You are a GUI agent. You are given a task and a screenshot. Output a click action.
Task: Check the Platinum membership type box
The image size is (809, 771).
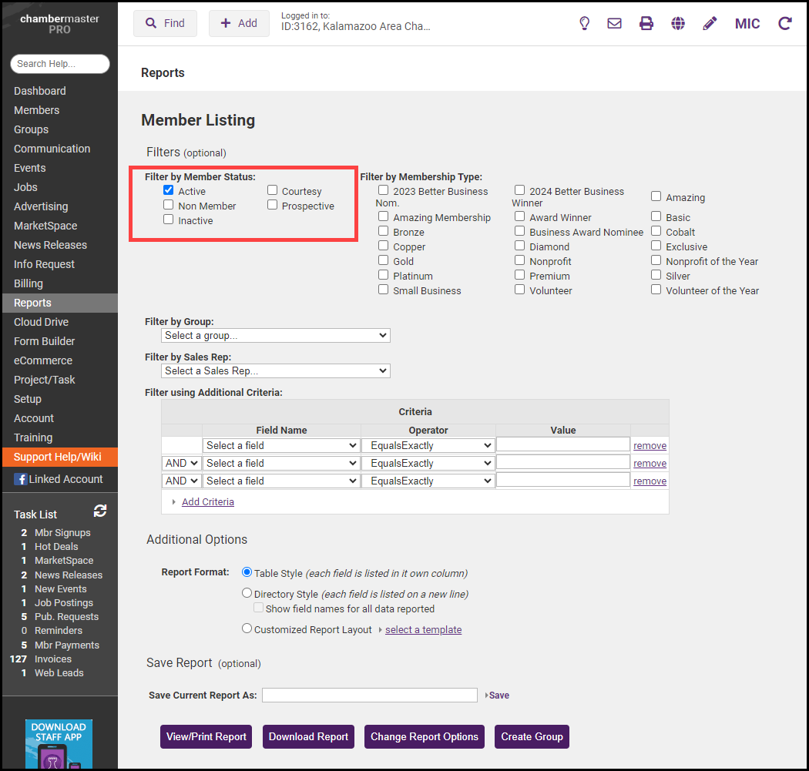coord(383,275)
